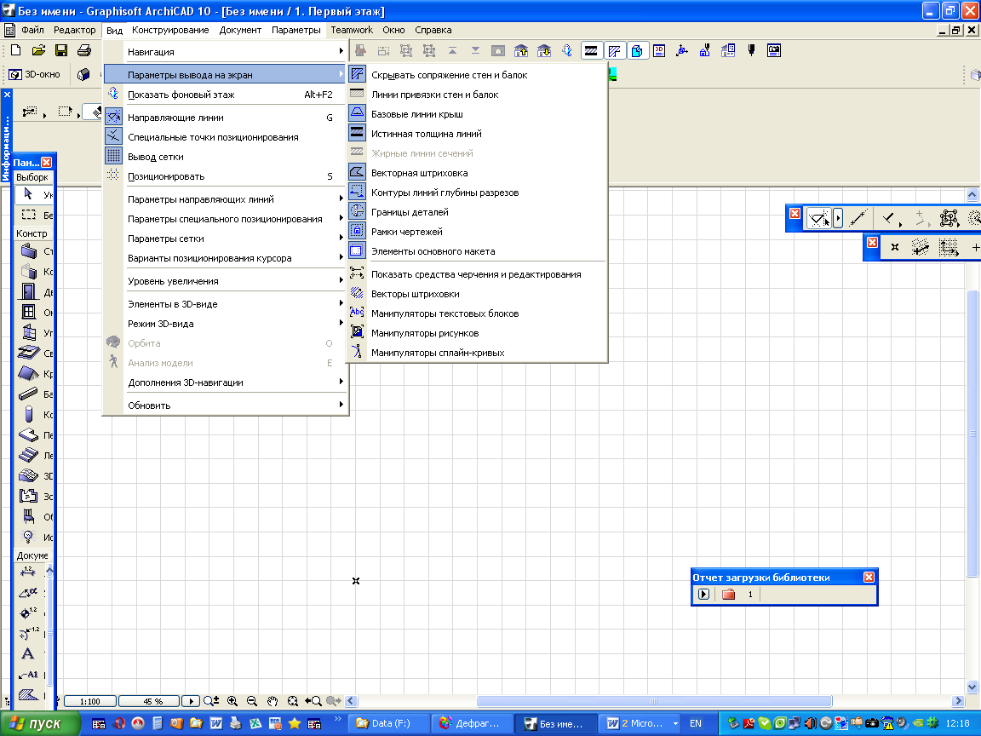
Task: Click the horizontal scrollbar thumb
Action: 654,701
